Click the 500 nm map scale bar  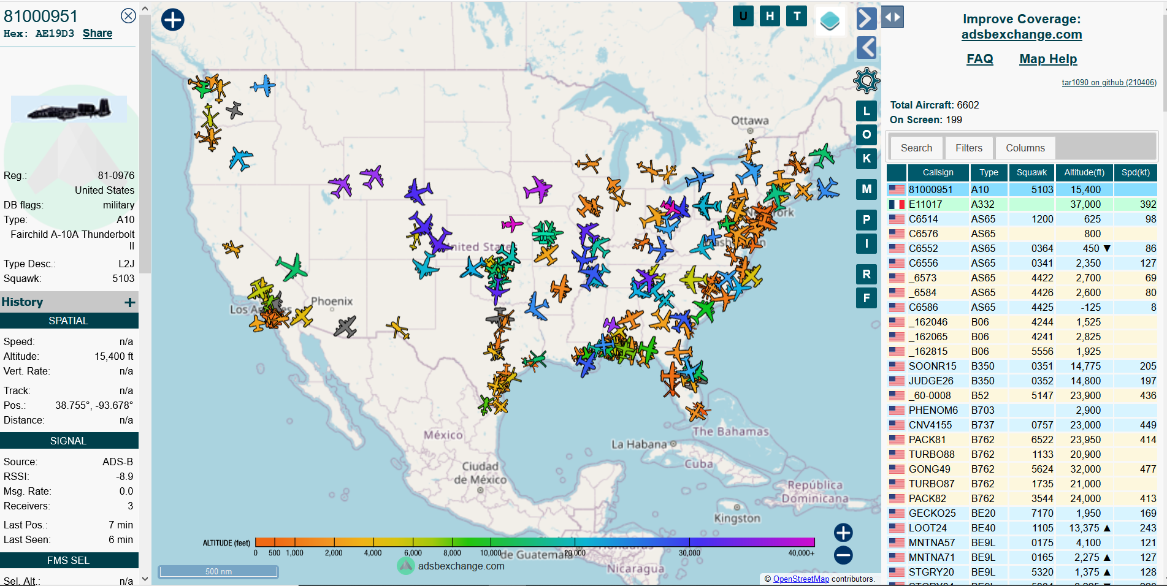pos(218,571)
